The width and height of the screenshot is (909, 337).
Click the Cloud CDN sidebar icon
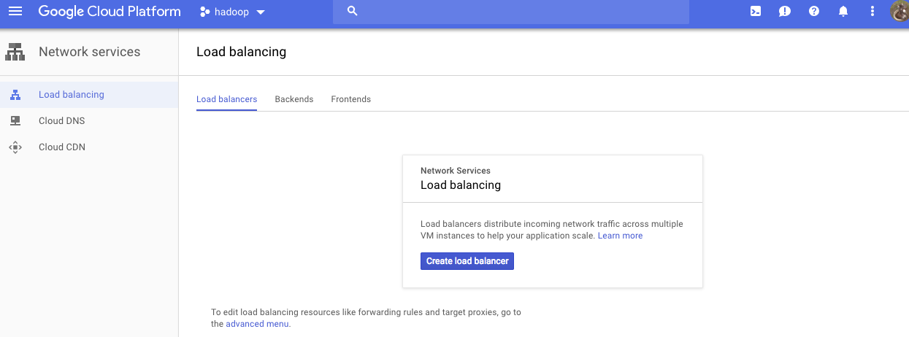[x=15, y=147]
